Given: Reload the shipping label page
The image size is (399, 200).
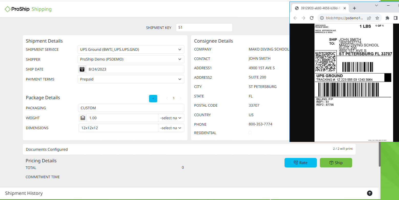Looking at the screenshot, I should point(311,18).
